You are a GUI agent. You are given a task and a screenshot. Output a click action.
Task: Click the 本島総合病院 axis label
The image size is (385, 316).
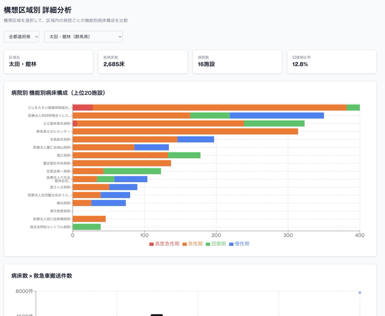pos(60,139)
